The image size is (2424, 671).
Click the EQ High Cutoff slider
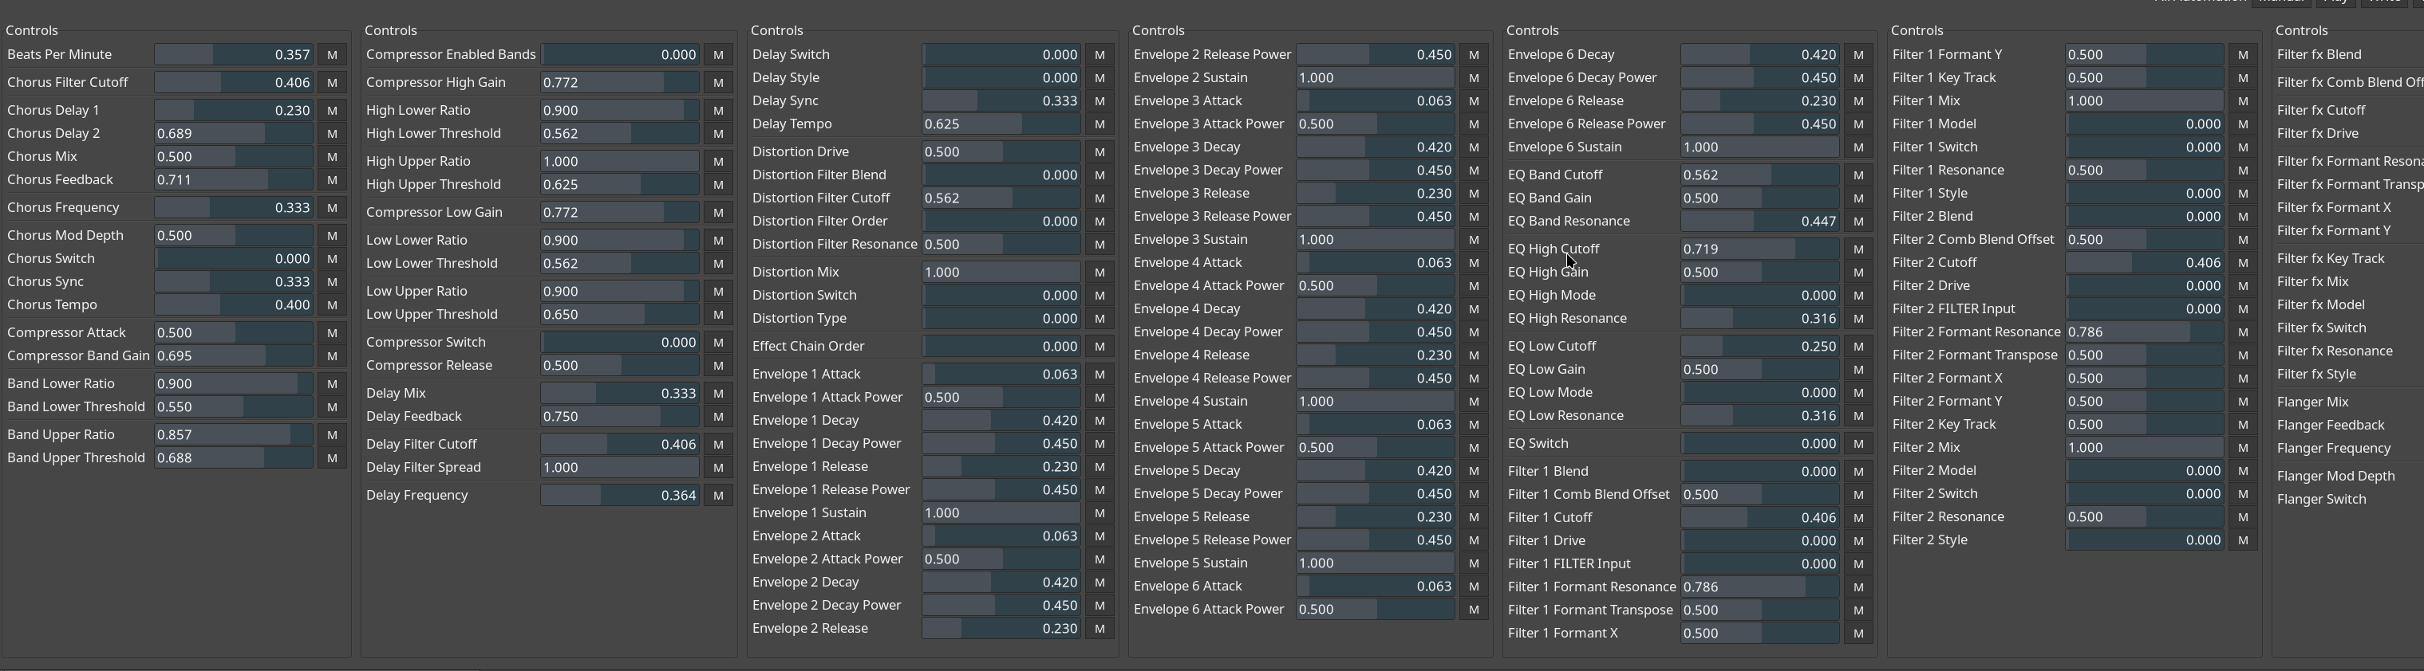pyautogui.click(x=1759, y=249)
